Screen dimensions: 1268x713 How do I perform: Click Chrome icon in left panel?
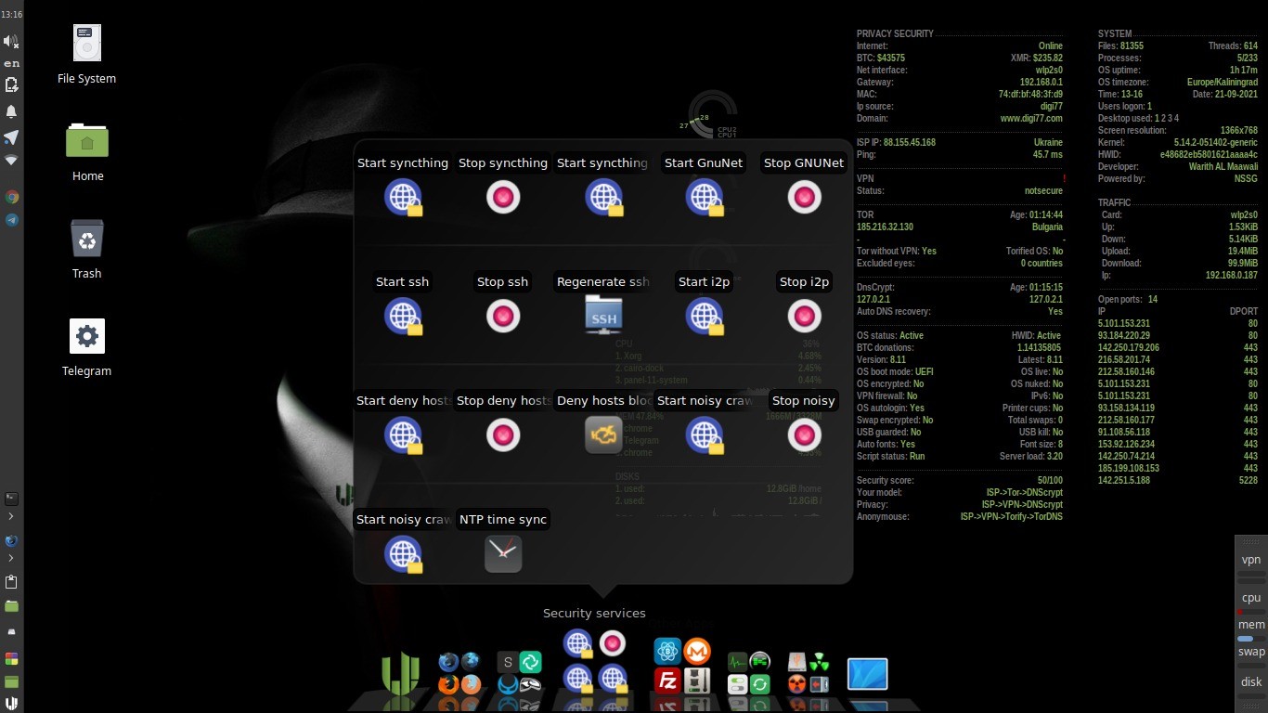(x=12, y=197)
